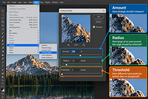Choose Shake Reduction from submenu
Screen dimensions: 148x99
[x=48, y=58]
